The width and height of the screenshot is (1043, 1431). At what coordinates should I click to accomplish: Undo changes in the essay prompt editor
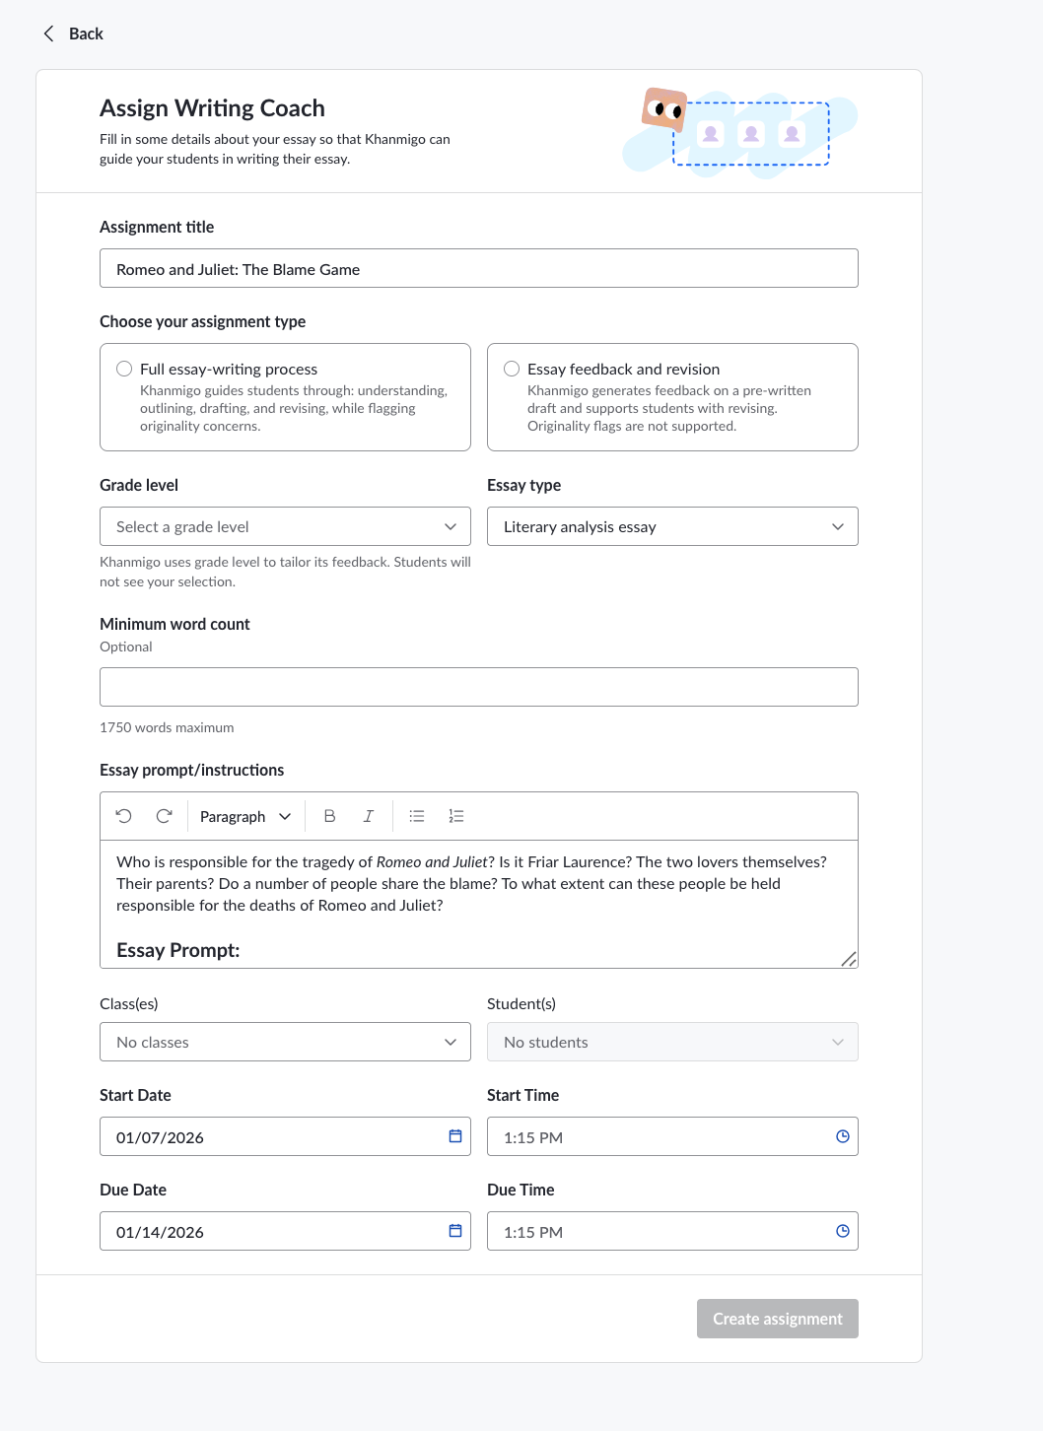tap(122, 815)
